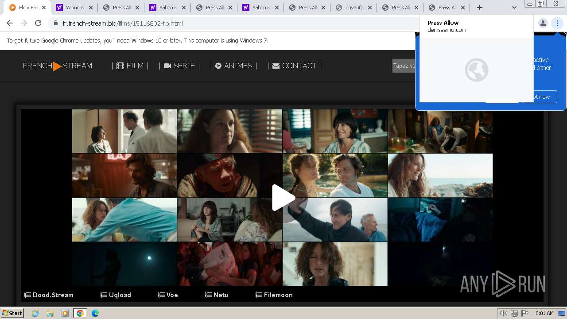
Task: Play the Flo video
Action: tap(283, 198)
